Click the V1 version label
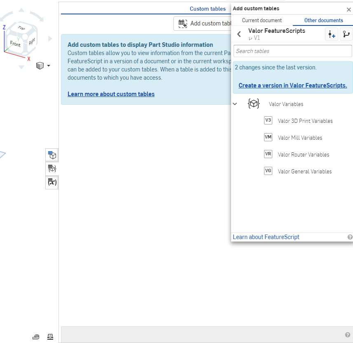The width and height of the screenshot is (353, 343). pos(257,38)
